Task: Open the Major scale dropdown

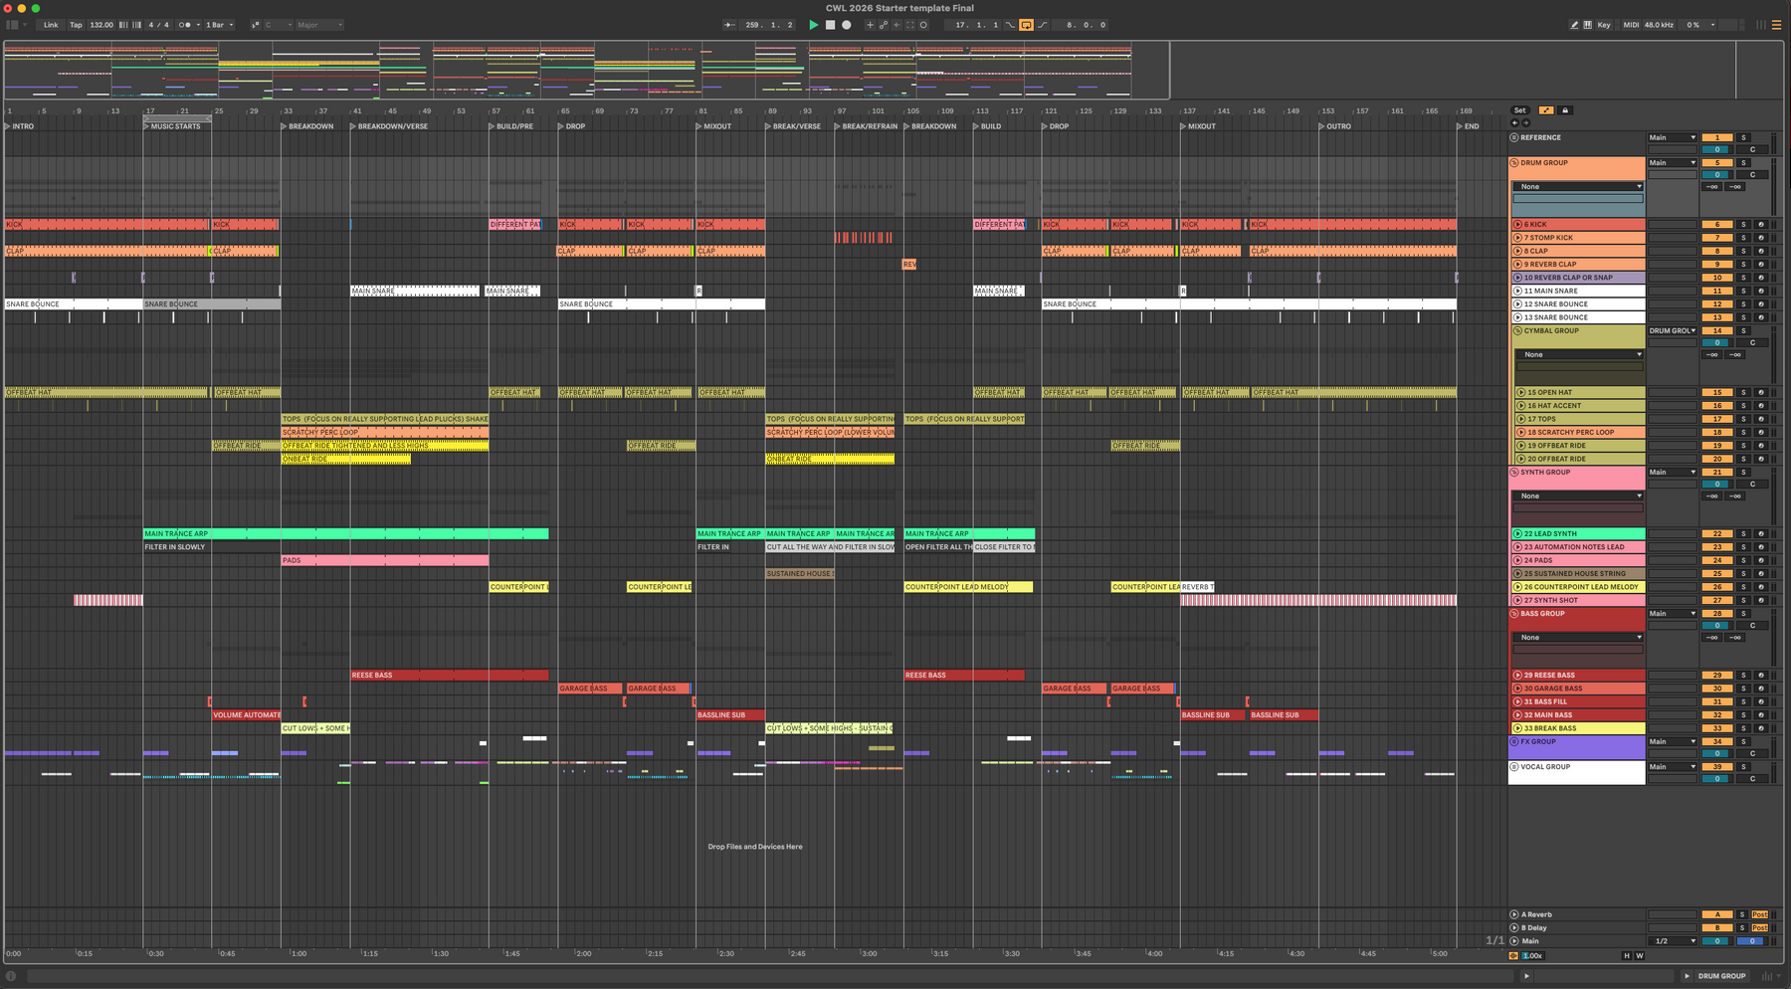Action: click(318, 25)
